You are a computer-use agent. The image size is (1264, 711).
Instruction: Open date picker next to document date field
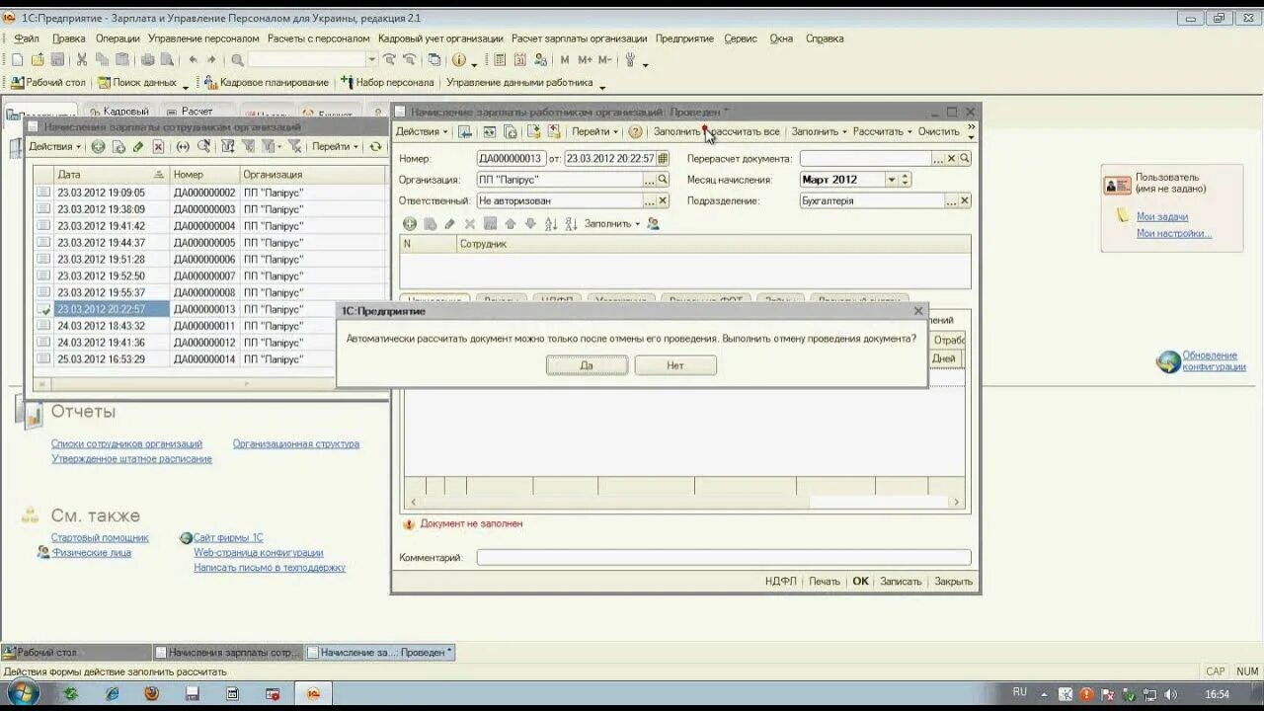tap(663, 158)
